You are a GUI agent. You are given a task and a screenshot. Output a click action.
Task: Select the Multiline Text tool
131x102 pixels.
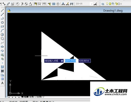pyautogui.click(x=2, y=83)
